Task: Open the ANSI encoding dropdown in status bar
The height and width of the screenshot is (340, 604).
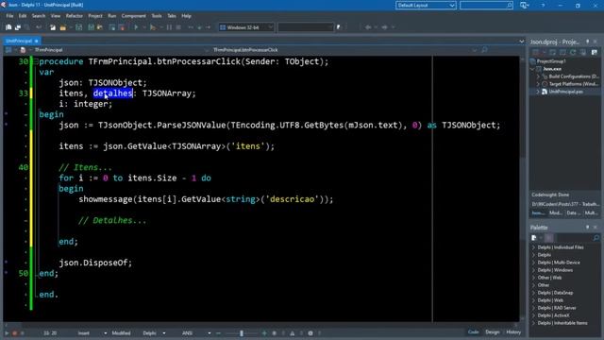Action: [x=210, y=333]
